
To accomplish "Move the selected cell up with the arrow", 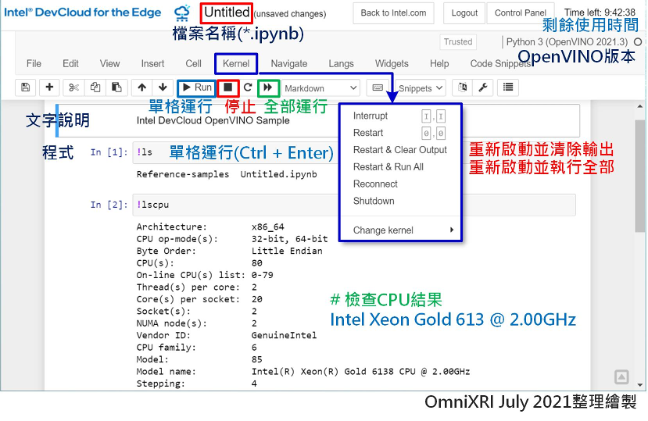I will pos(142,87).
